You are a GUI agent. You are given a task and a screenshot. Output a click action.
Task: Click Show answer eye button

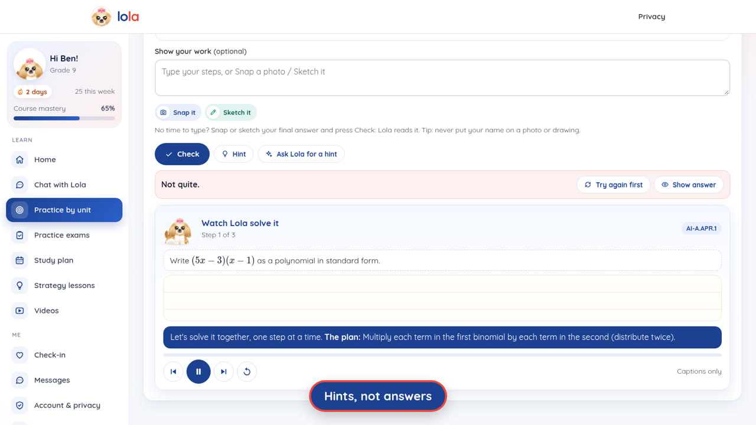(x=689, y=185)
